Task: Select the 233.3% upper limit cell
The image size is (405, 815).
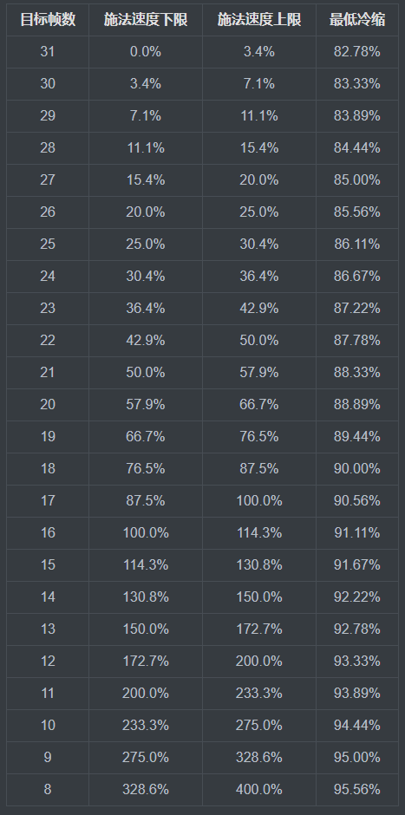Action: (259, 694)
